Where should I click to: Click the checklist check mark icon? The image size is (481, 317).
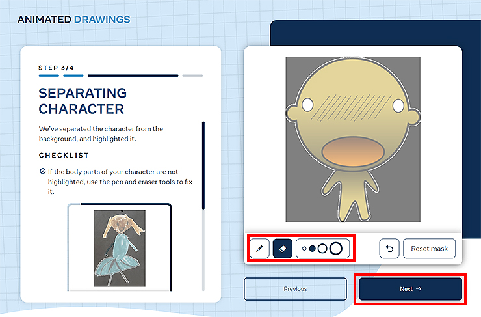[43, 171]
